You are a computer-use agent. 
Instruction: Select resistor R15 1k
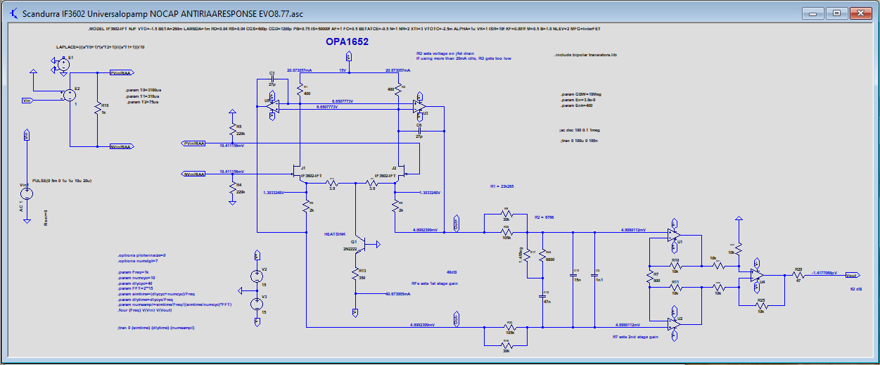tap(98, 108)
